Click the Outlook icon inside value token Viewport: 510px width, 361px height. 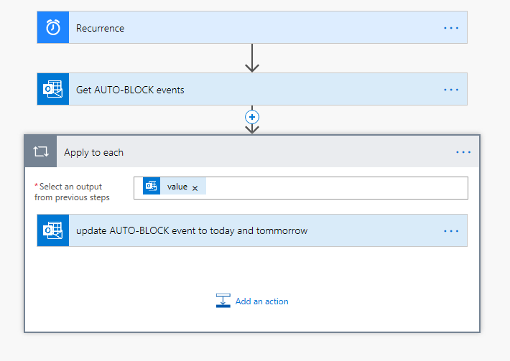[x=152, y=187]
